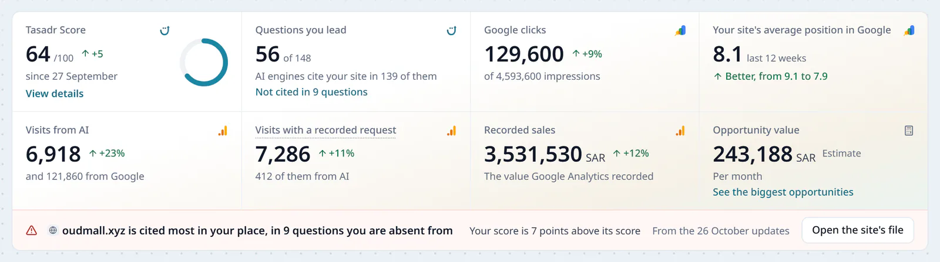Click the up arrow beside +11%
The height and width of the screenshot is (262, 940).
322,153
